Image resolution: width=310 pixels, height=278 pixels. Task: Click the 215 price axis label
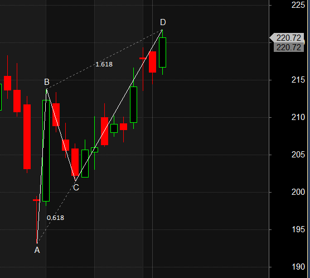[x=298, y=80]
